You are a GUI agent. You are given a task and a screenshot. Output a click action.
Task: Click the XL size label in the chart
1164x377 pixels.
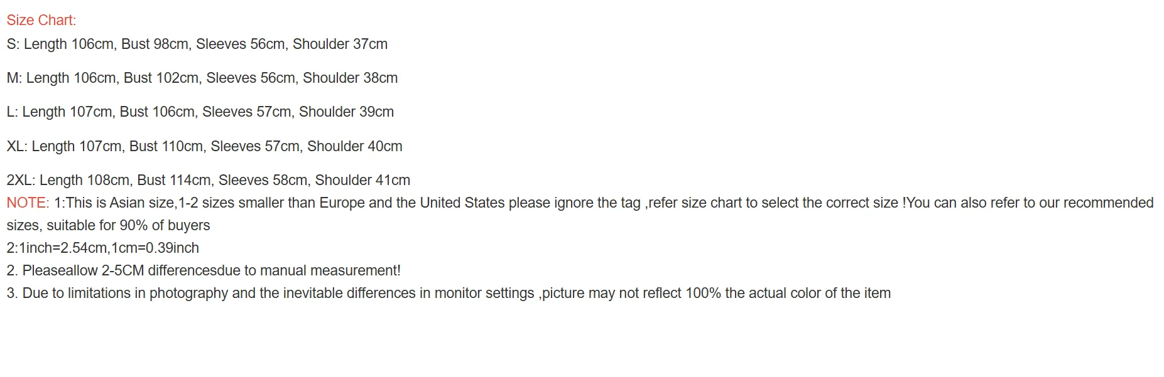point(16,146)
